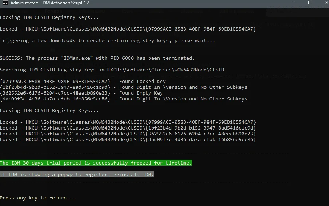Click 'Triggering a few downloads' message line
Viewport: 329px width, 206px height.
107,41
